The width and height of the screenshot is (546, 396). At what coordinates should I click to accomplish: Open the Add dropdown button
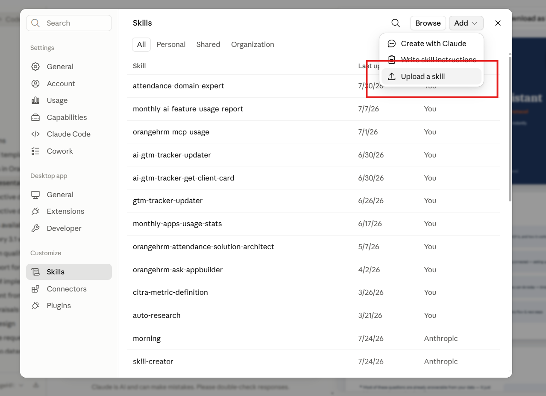[x=466, y=23]
